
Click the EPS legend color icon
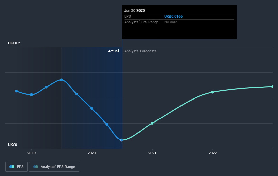coord(12,167)
